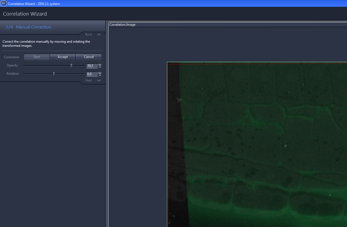Increase Rotation using the up stepper arrow
The width and height of the screenshot is (347, 227).
pyautogui.click(x=100, y=73)
